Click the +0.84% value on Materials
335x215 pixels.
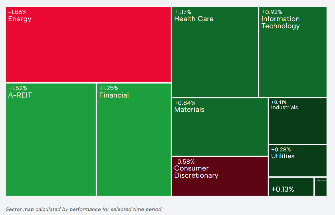pos(185,103)
